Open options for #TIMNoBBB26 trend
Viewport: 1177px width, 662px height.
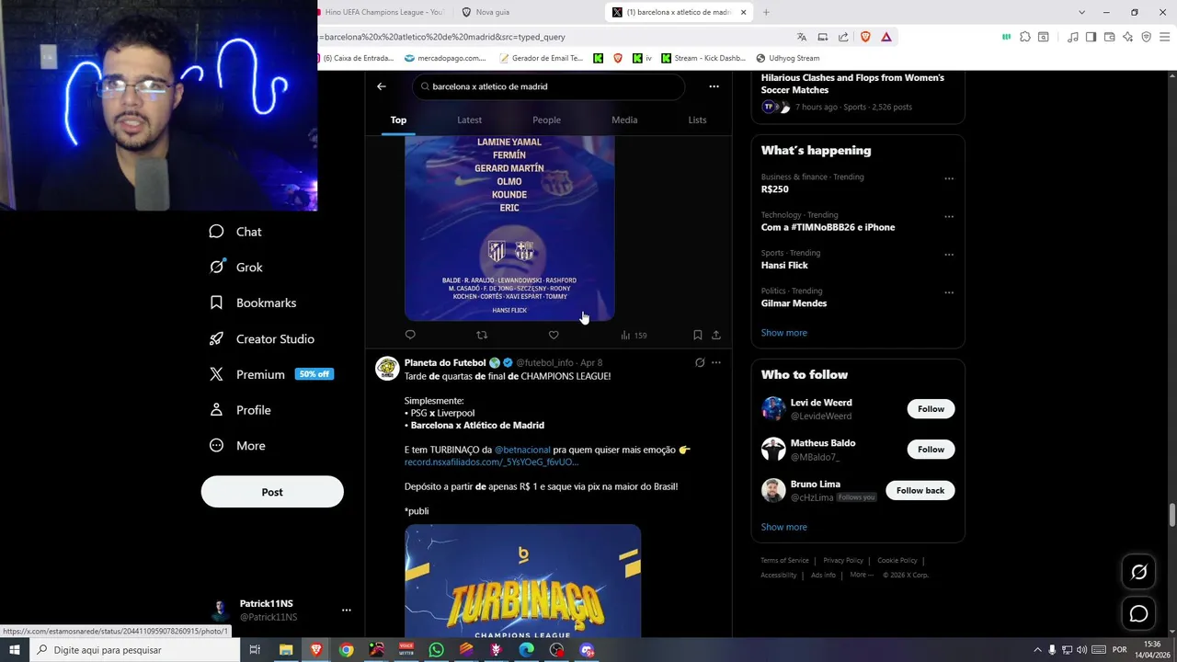tap(949, 217)
